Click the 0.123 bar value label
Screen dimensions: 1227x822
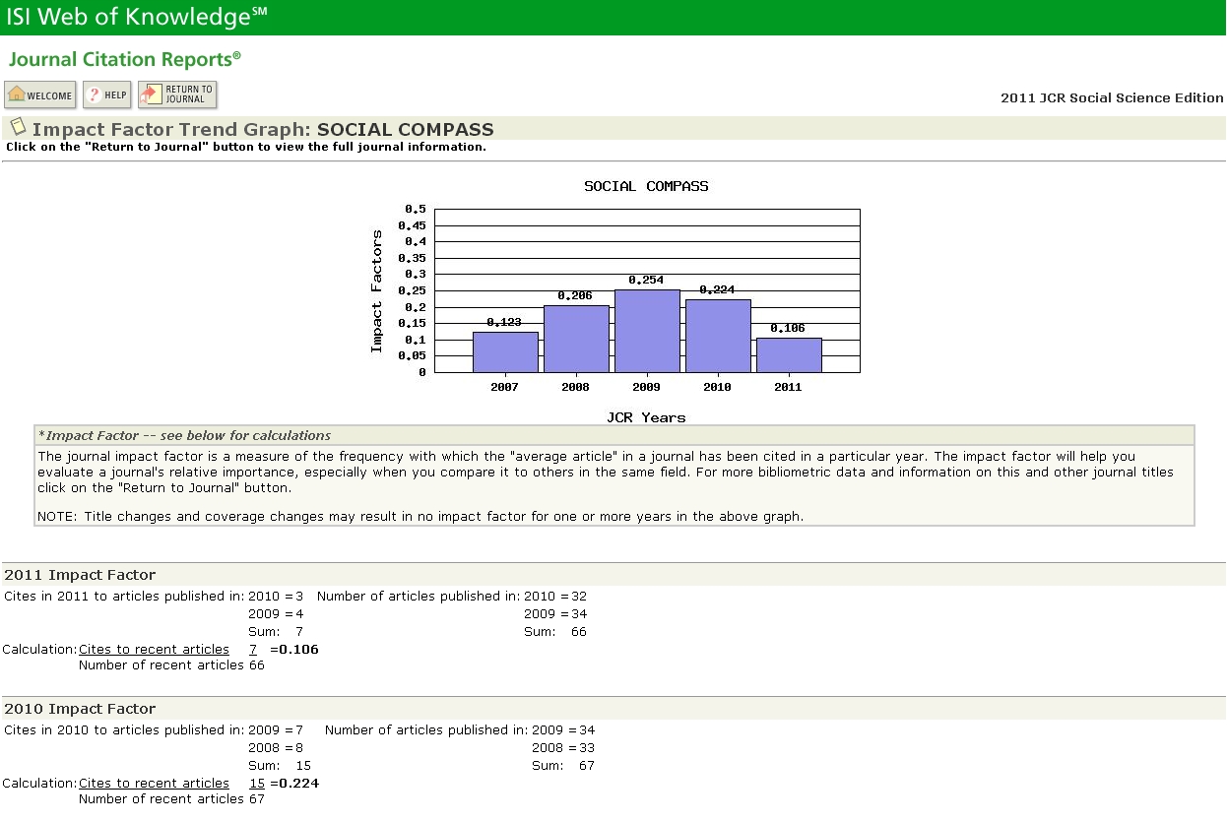pos(504,323)
